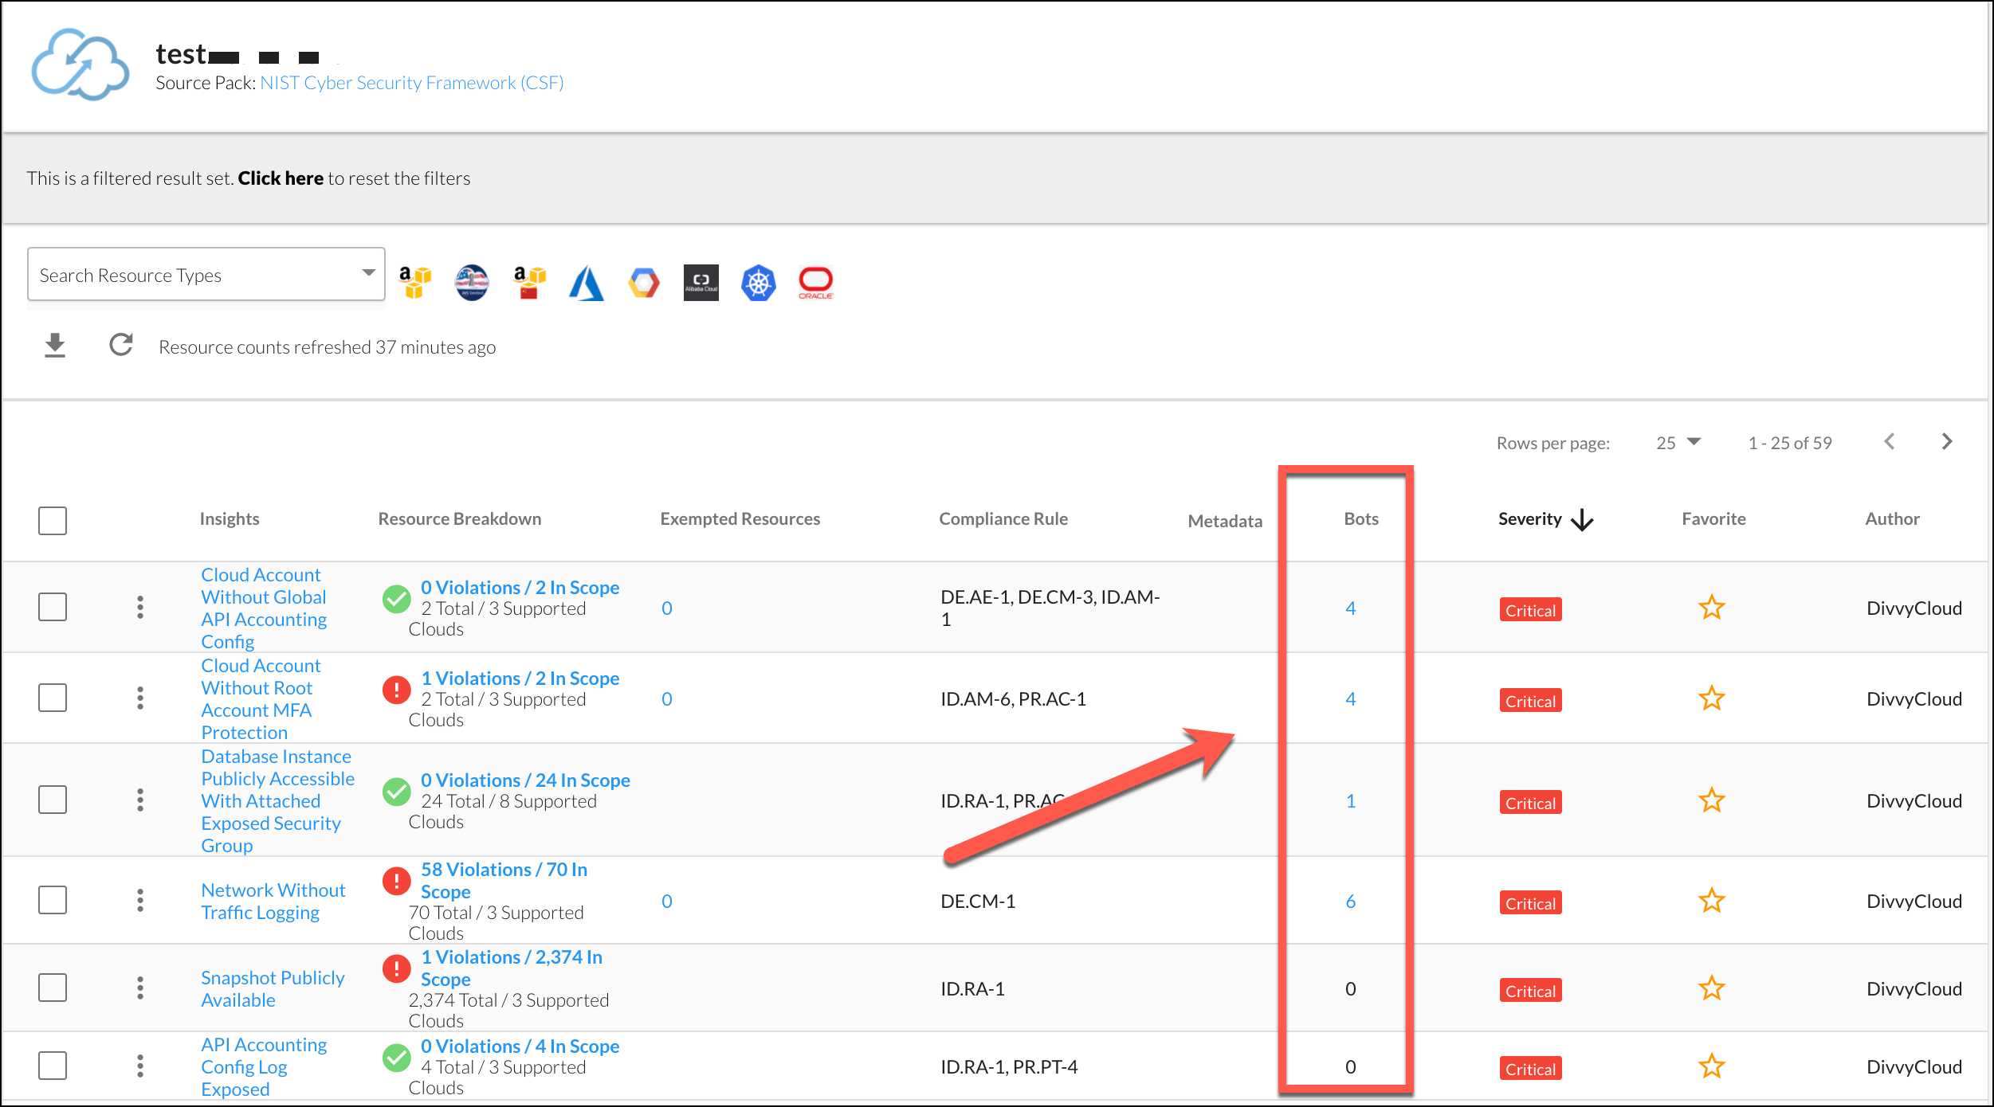The image size is (1994, 1107).
Task: Filter by the AWS GovCloud icon
Action: (472, 283)
